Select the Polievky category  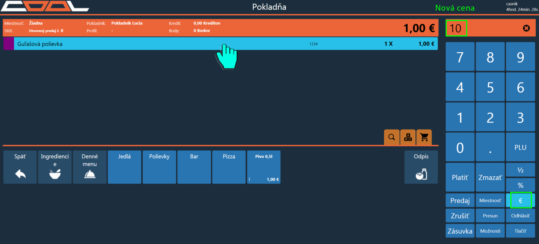[x=159, y=167]
